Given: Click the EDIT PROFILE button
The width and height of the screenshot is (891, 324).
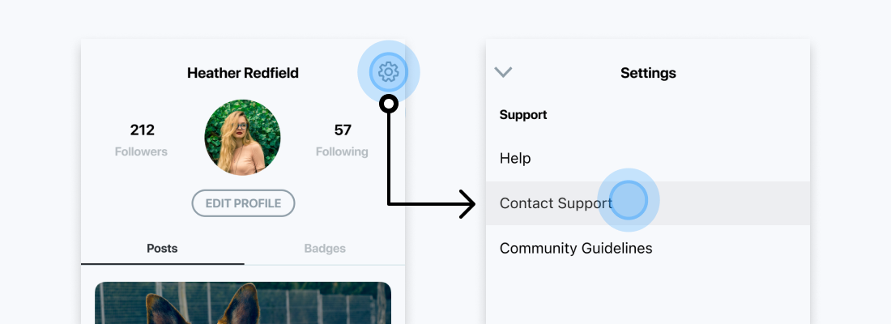Looking at the screenshot, I should (243, 203).
